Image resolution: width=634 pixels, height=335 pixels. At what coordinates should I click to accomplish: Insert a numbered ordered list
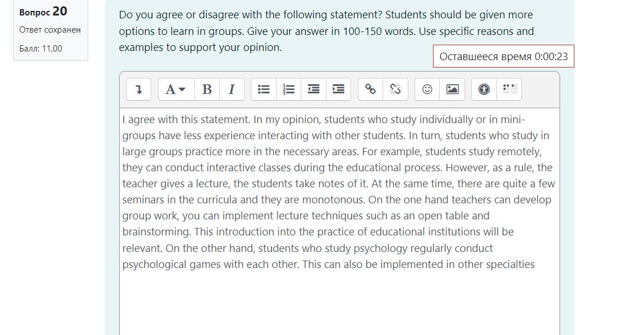pos(289,89)
